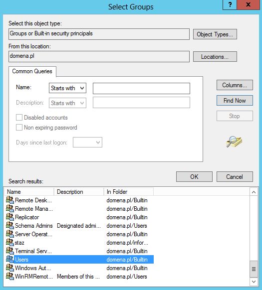262x290 pixels.
Task: Open the Days since last logon dropdown
Action: coord(87,143)
